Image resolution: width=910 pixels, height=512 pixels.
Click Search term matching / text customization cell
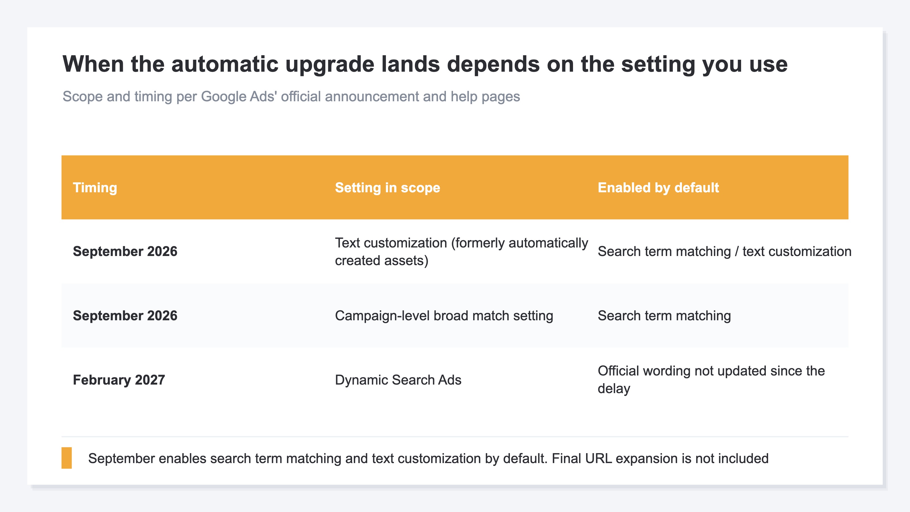[725, 251]
